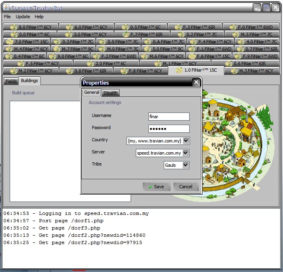283x272 pixels.
Task: Click the Country combo box text
Action: [x=154, y=141]
